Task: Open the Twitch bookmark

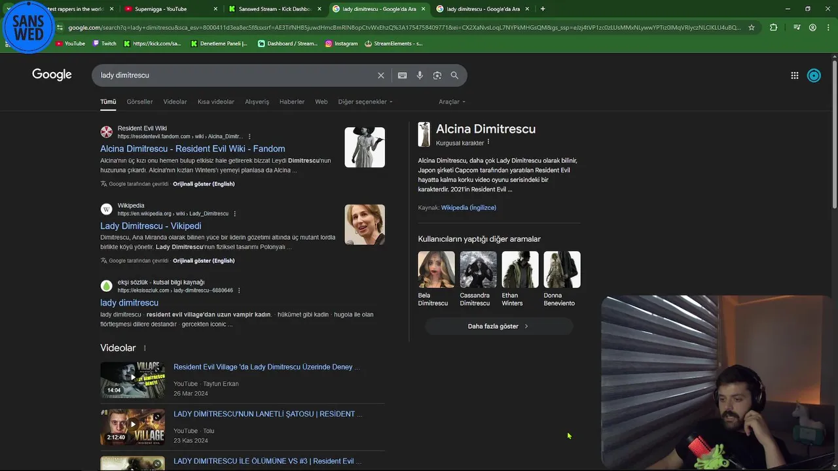Action: 105,43
